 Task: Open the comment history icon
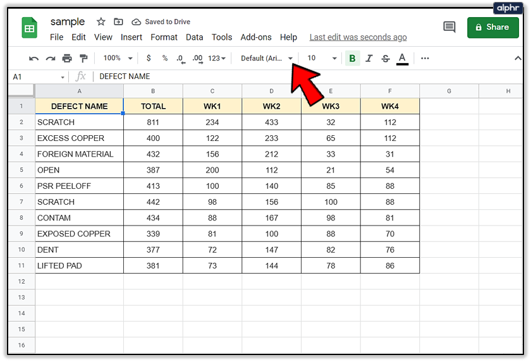449,27
